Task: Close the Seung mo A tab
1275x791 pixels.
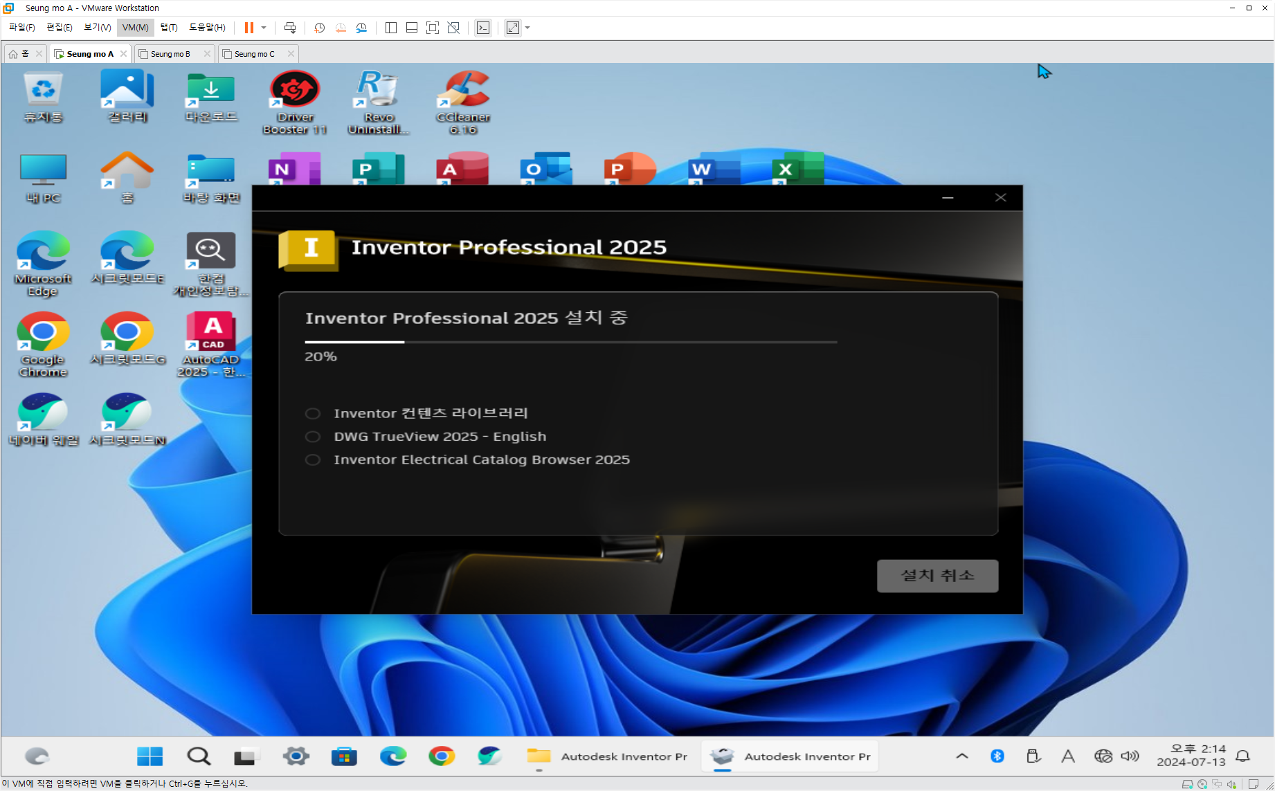Action: coord(123,53)
